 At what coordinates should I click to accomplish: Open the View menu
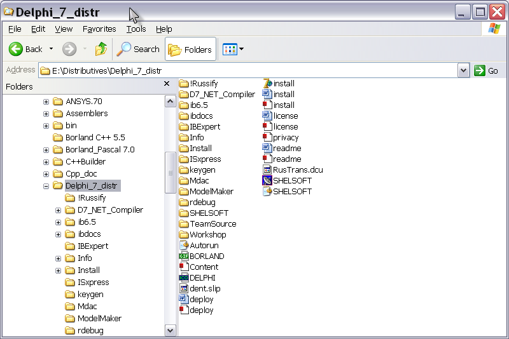coord(63,29)
